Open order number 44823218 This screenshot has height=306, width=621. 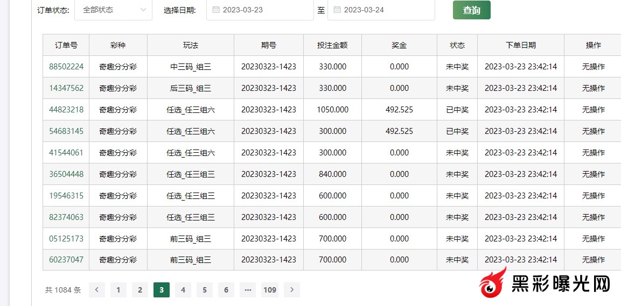(x=66, y=110)
